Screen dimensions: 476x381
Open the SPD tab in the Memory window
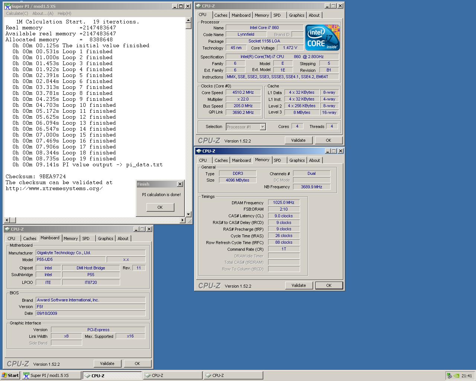pyautogui.click(x=277, y=160)
